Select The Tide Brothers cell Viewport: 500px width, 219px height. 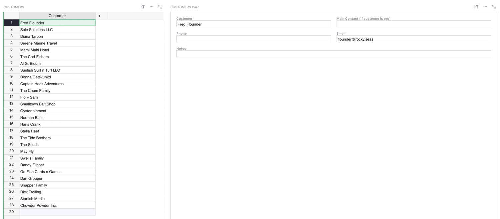tap(57, 138)
